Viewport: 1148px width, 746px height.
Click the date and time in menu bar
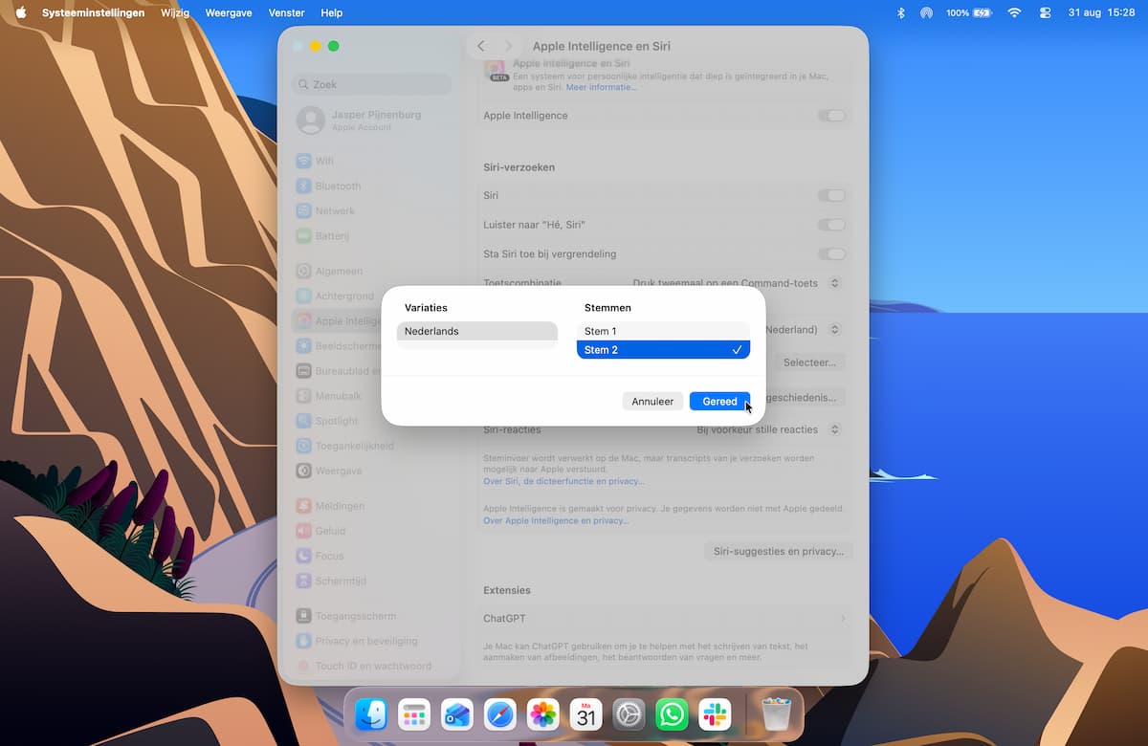click(1101, 12)
